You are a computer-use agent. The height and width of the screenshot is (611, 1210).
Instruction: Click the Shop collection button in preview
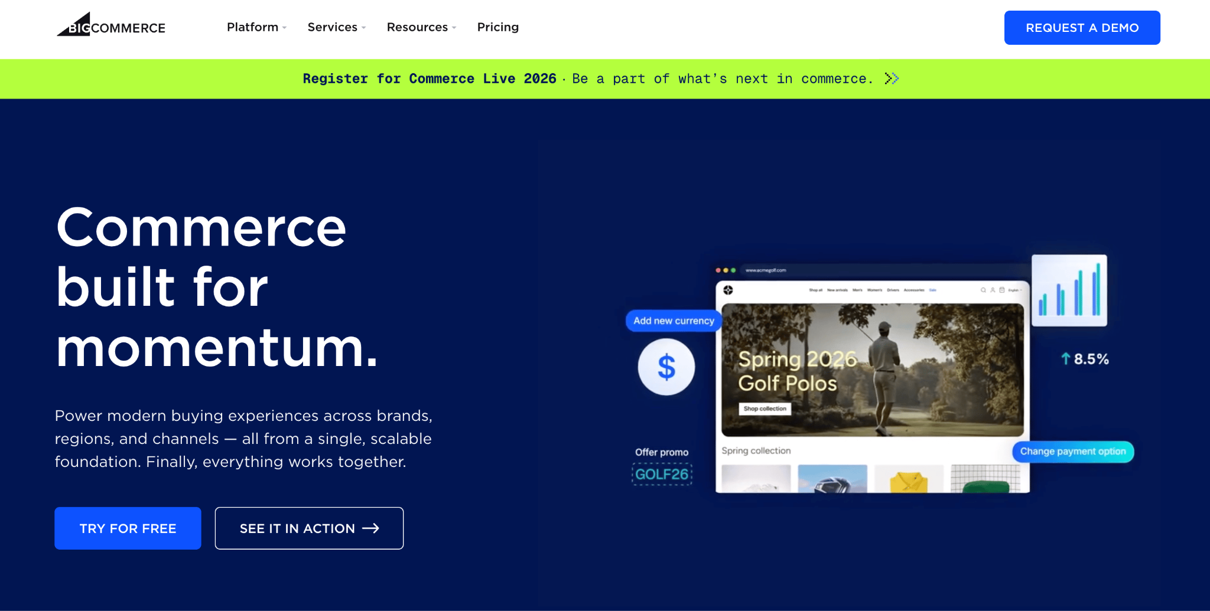point(765,409)
